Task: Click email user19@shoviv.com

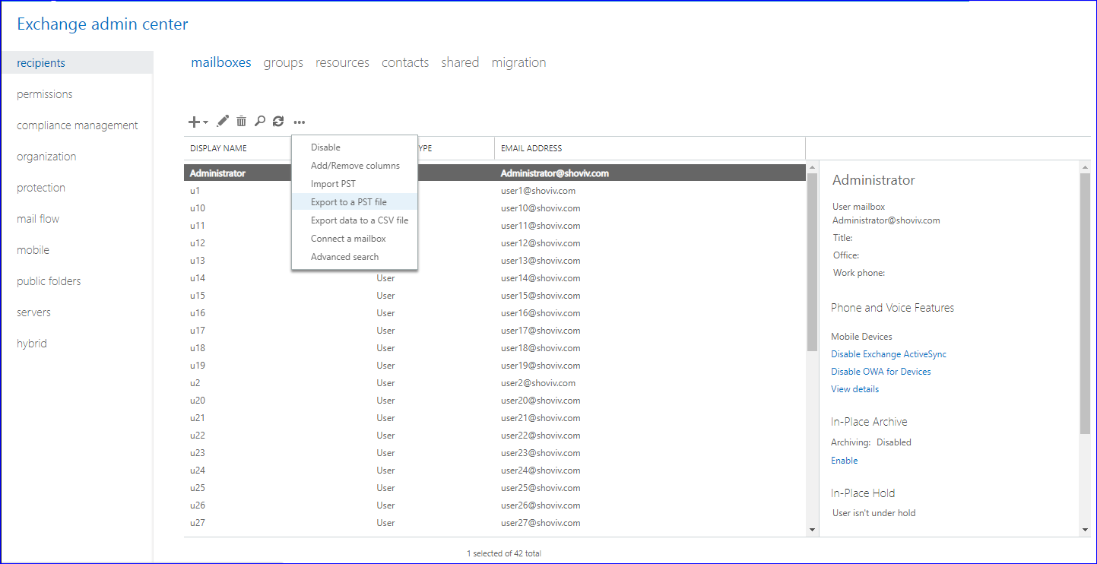Action: pos(541,366)
